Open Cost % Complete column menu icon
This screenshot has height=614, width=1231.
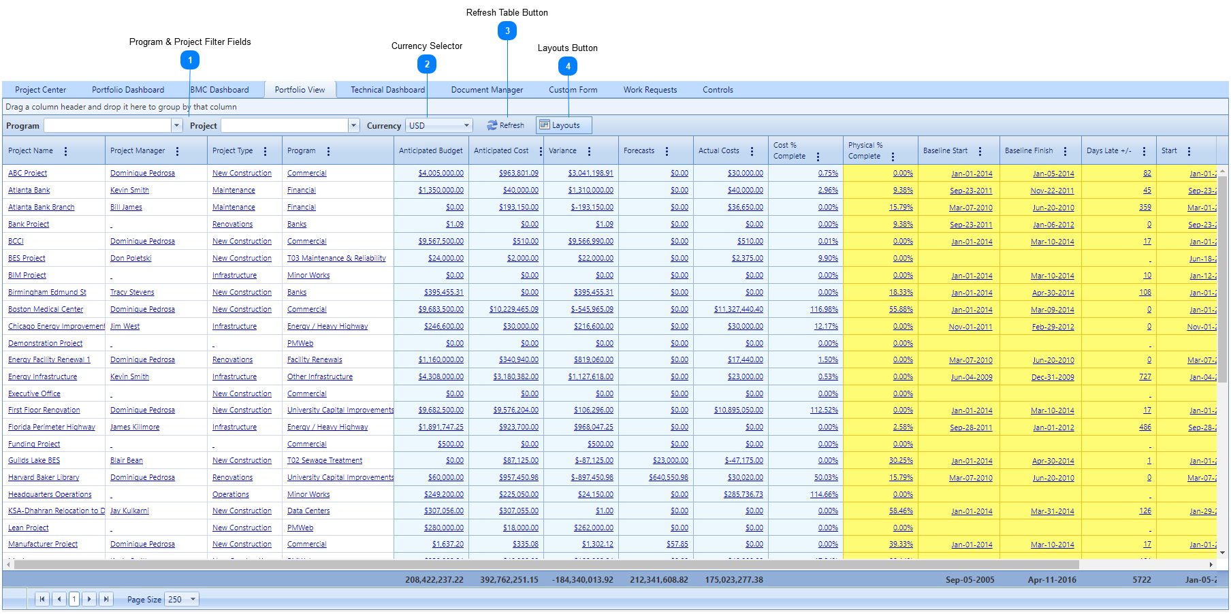click(818, 157)
